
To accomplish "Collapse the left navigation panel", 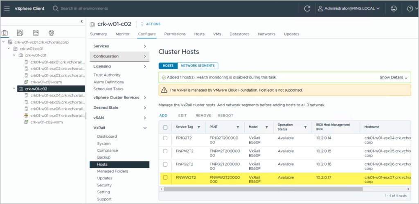I will pos(81,21).
